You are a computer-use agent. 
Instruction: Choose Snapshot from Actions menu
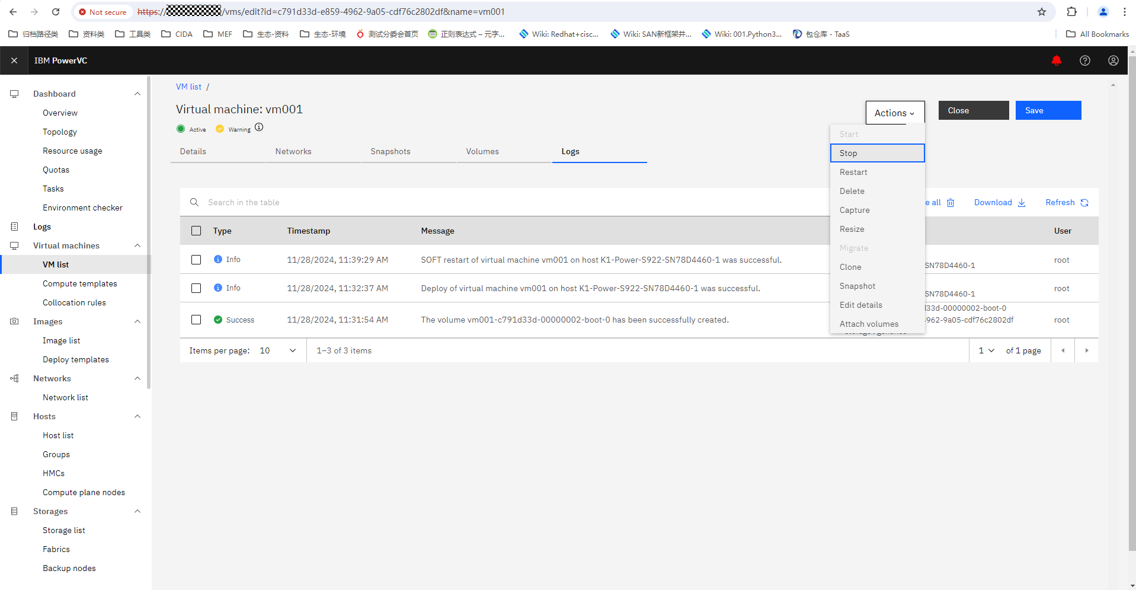point(877,286)
